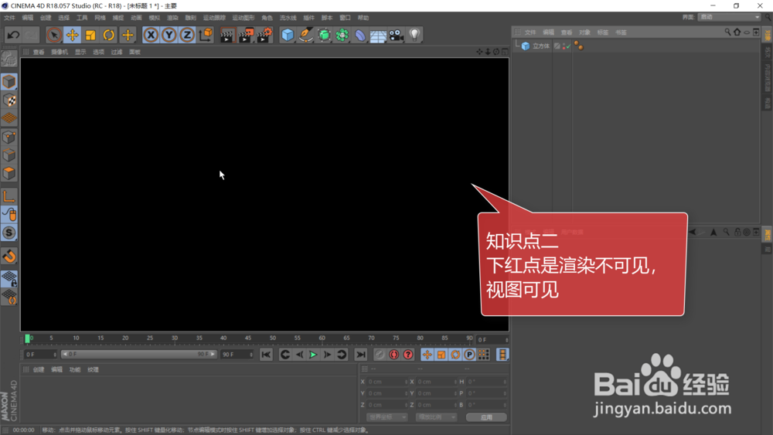
Task: Toggle the X axis lock
Action: 151,35
